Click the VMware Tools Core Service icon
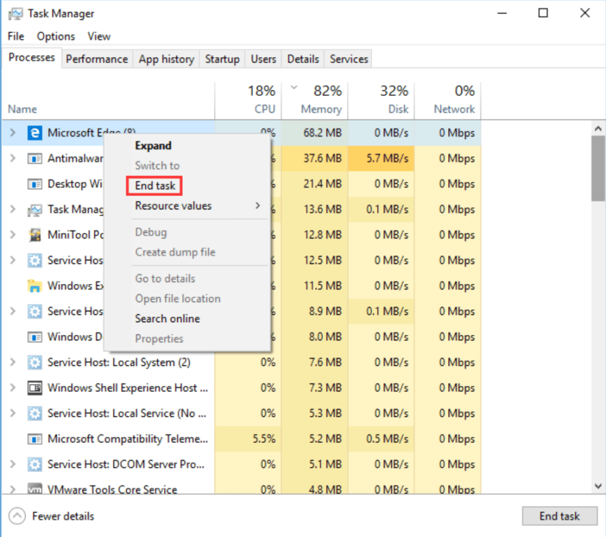The image size is (606, 537). (x=35, y=489)
